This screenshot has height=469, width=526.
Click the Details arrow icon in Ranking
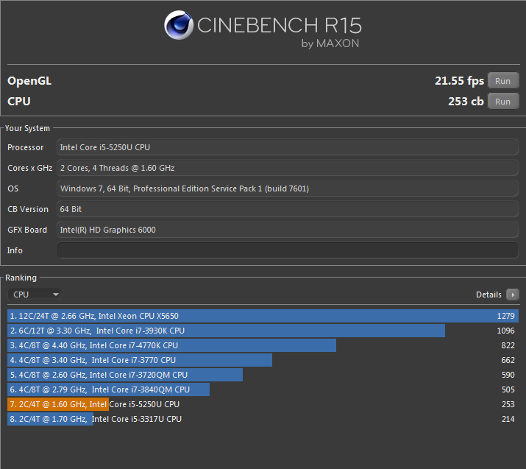tap(513, 295)
